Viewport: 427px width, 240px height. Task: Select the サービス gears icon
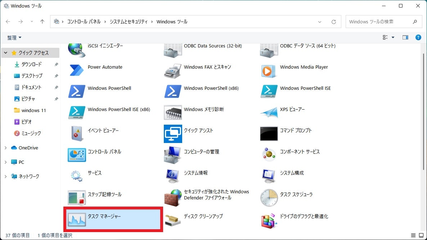coord(77,176)
